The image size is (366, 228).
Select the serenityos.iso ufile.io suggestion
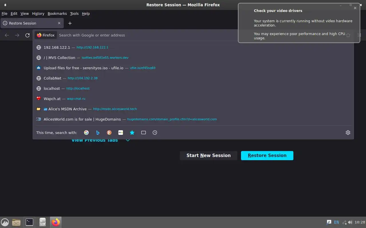coord(193,68)
